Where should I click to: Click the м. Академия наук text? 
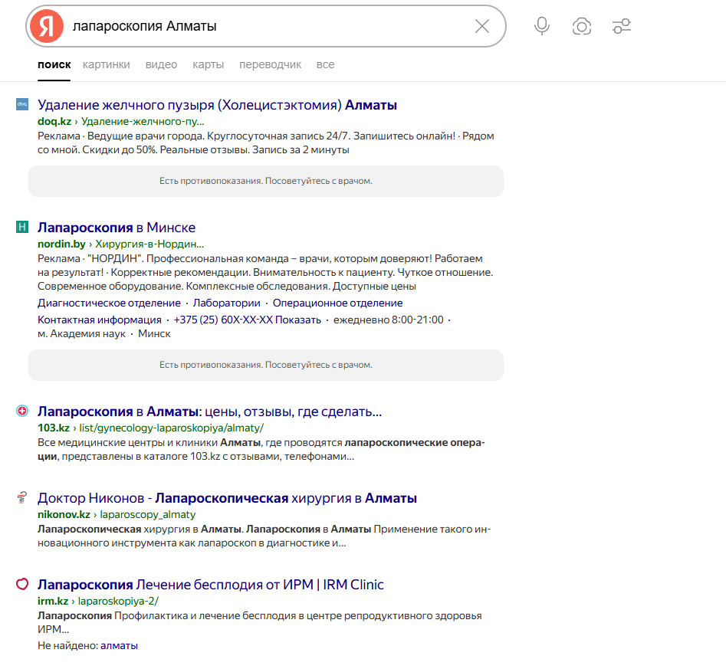click(x=81, y=334)
